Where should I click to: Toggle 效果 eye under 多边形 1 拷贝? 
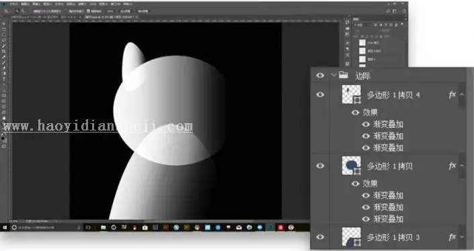355,184
